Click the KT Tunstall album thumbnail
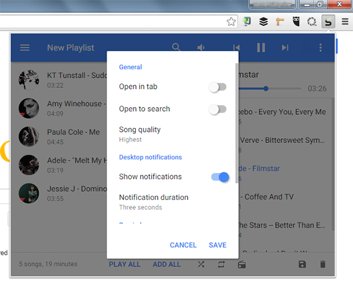Image resolution: width=353 pixels, height=290 pixels. (x=29, y=80)
